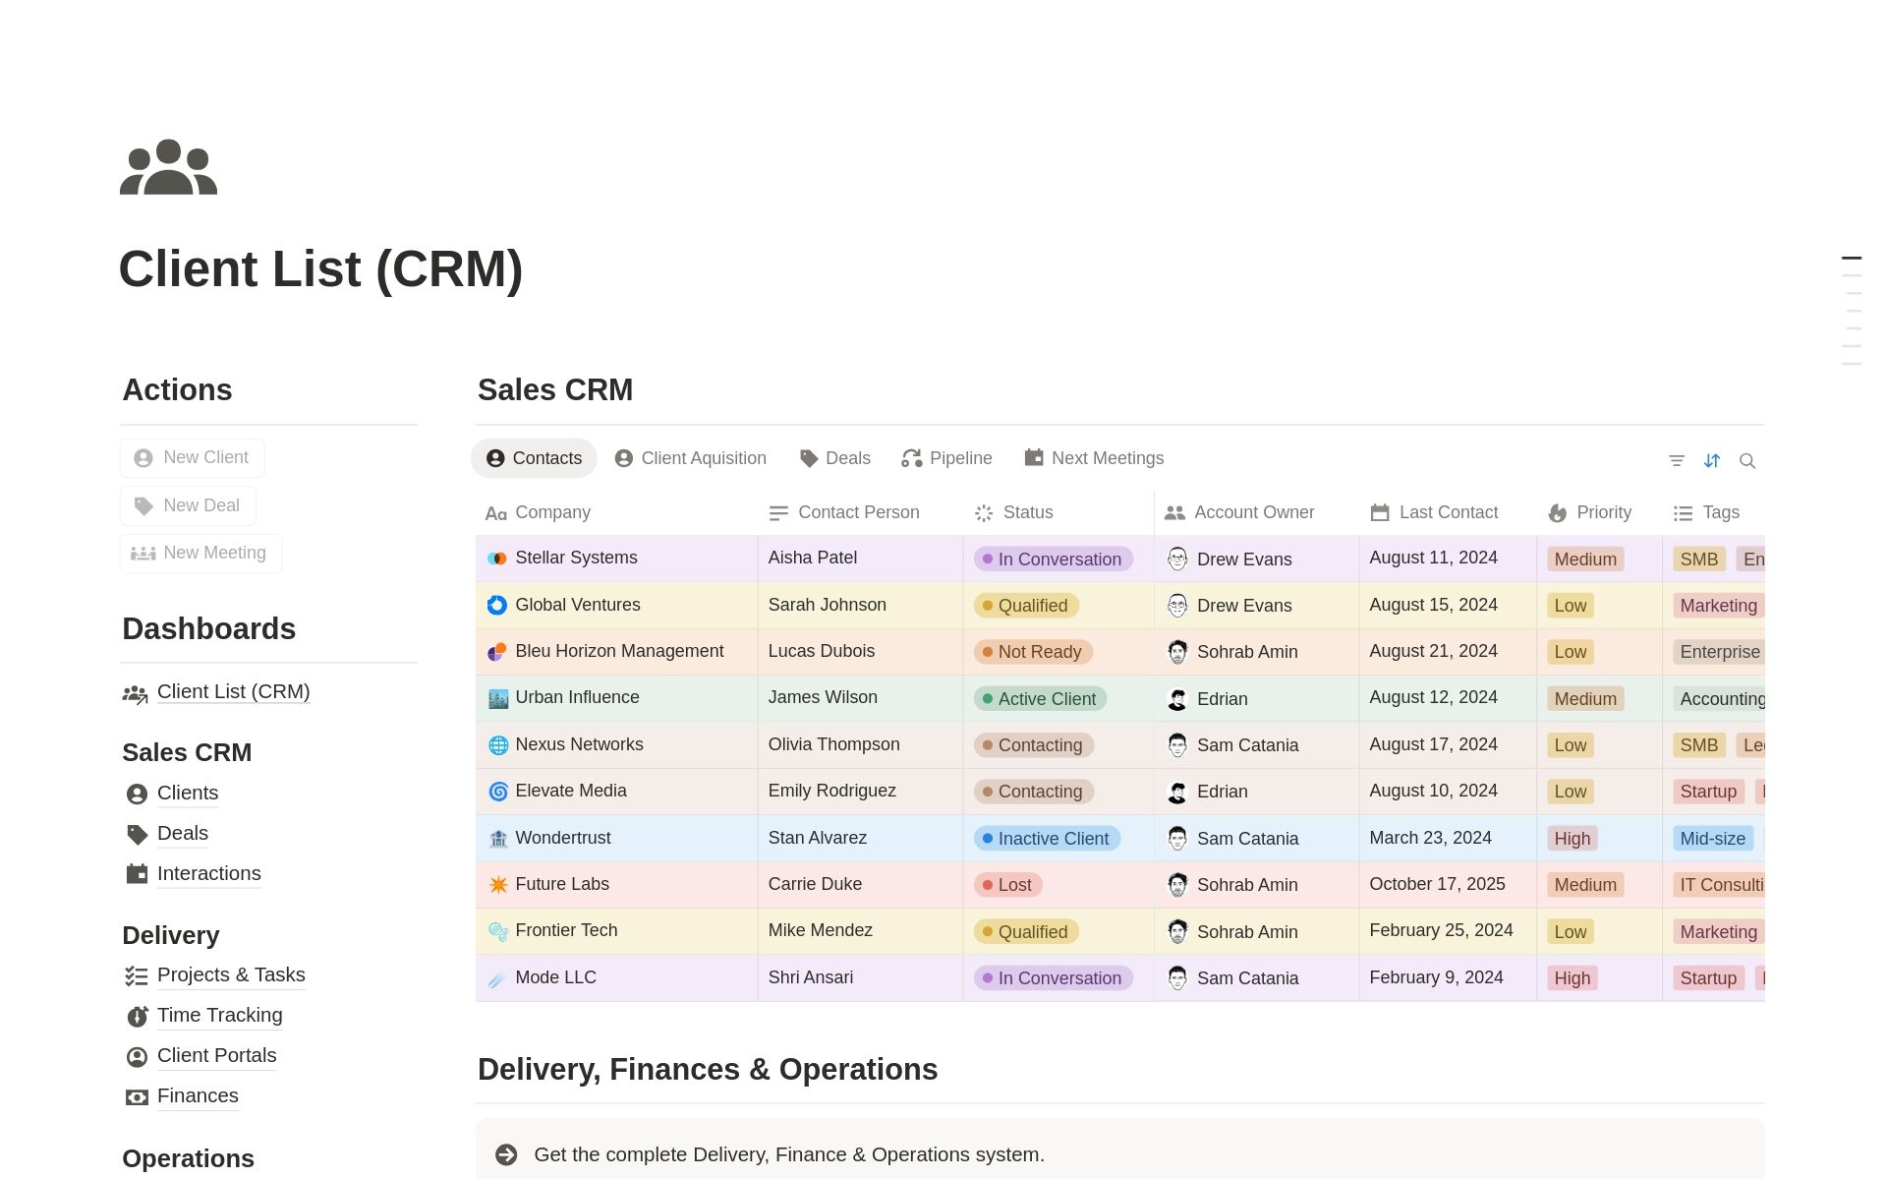Click the Projects & Tasks checklist icon
Screen dimensions: 1887x1179
coord(137,975)
